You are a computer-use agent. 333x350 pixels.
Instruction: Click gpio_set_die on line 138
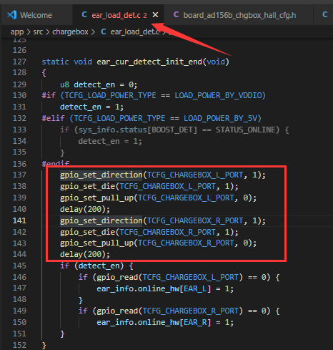pyautogui.click(x=88, y=186)
